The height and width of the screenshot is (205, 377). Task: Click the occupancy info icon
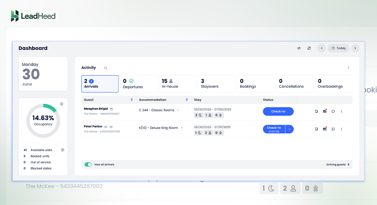coord(61,104)
